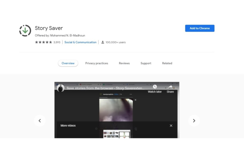Click the Share arrow icon on video

[170, 87]
